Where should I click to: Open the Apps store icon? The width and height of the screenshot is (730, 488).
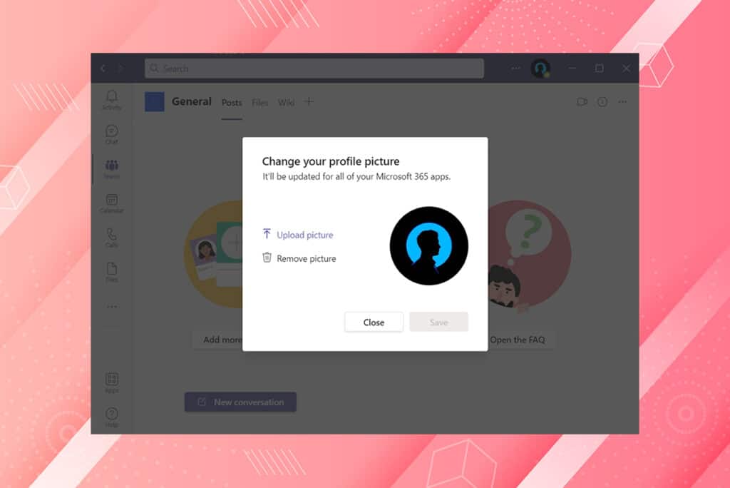point(112,383)
